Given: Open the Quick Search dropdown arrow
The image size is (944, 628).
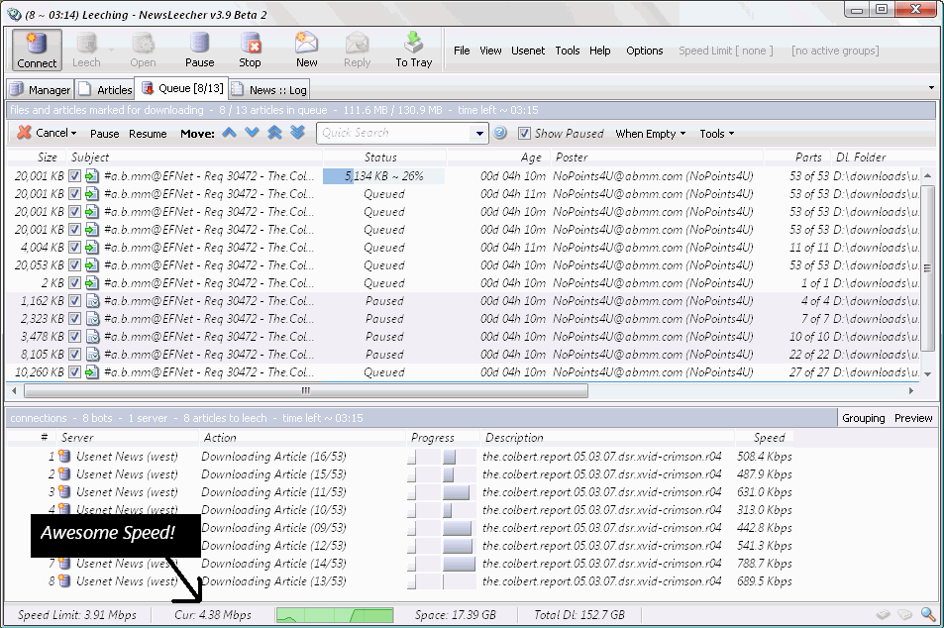Looking at the screenshot, I should click(x=479, y=133).
